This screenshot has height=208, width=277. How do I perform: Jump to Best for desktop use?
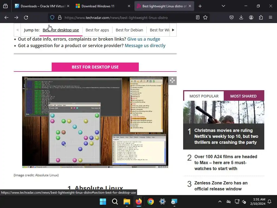[61, 30]
